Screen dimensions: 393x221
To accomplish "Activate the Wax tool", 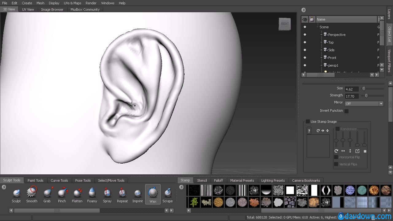I will coord(153,195).
